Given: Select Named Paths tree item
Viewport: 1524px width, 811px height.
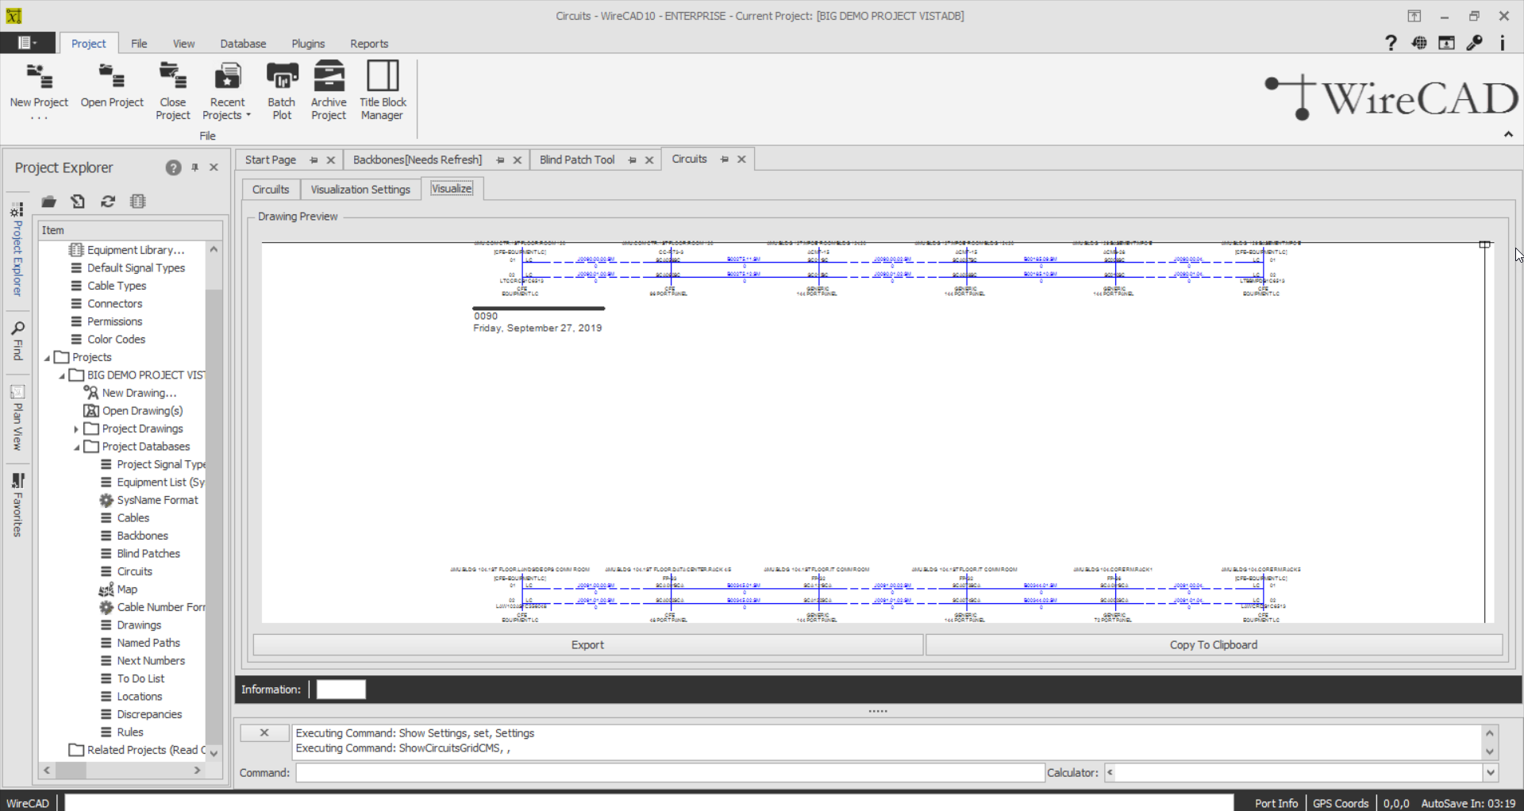Looking at the screenshot, I should [140, 643].
